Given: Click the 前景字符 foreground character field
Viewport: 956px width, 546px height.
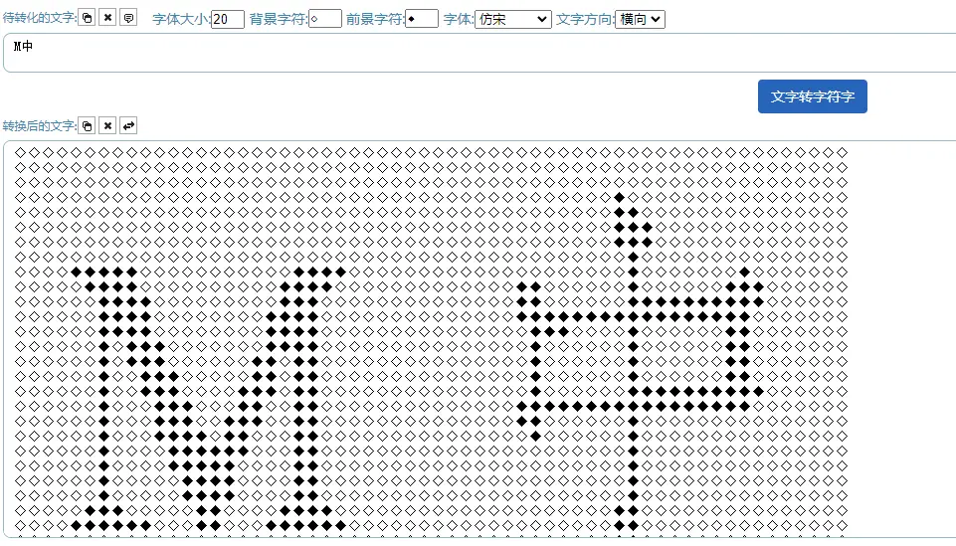Looking at the screenshot, I should tap(422, 19).
